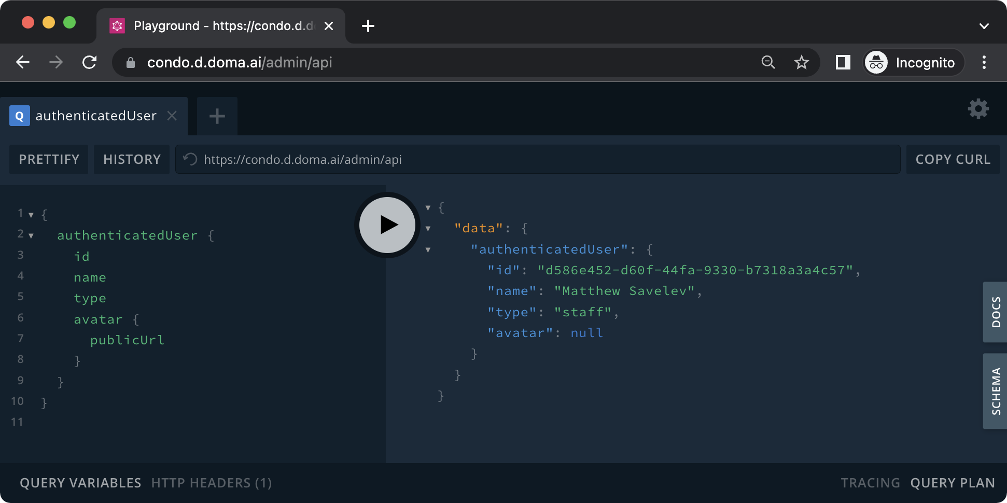Reload the browser page
The width and height of the screenshot is (1007, 503).
90,63
